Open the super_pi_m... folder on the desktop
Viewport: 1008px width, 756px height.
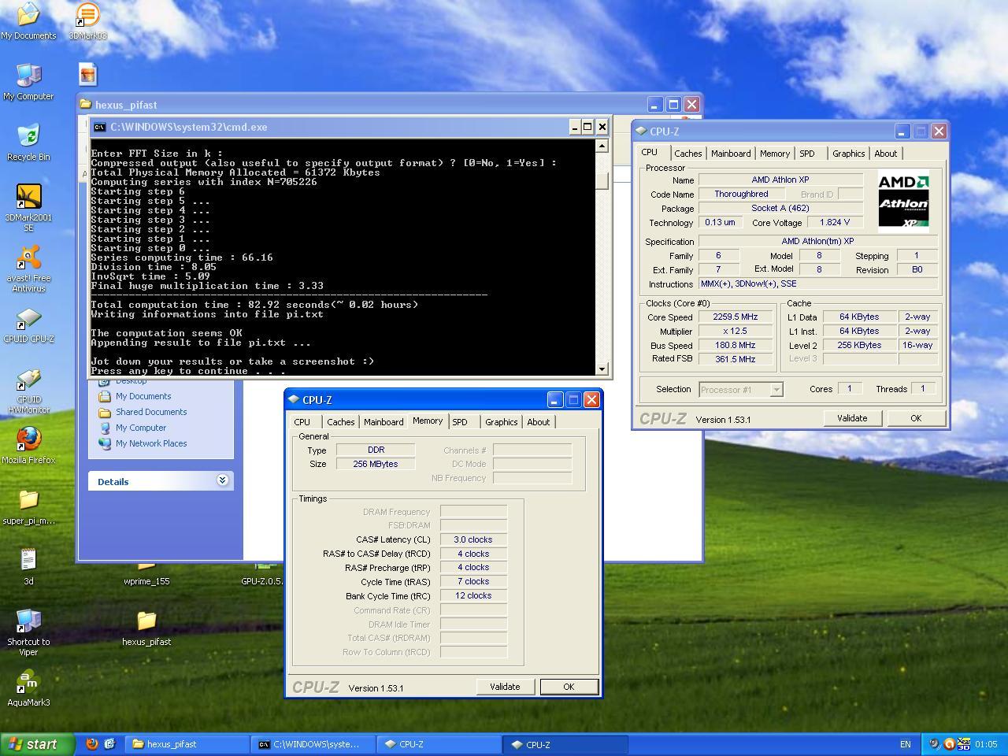(x=28, y=506)
